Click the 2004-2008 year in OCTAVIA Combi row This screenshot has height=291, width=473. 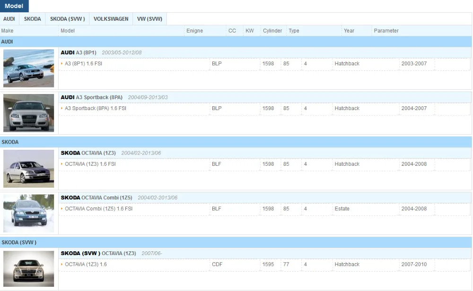[414, 209]
